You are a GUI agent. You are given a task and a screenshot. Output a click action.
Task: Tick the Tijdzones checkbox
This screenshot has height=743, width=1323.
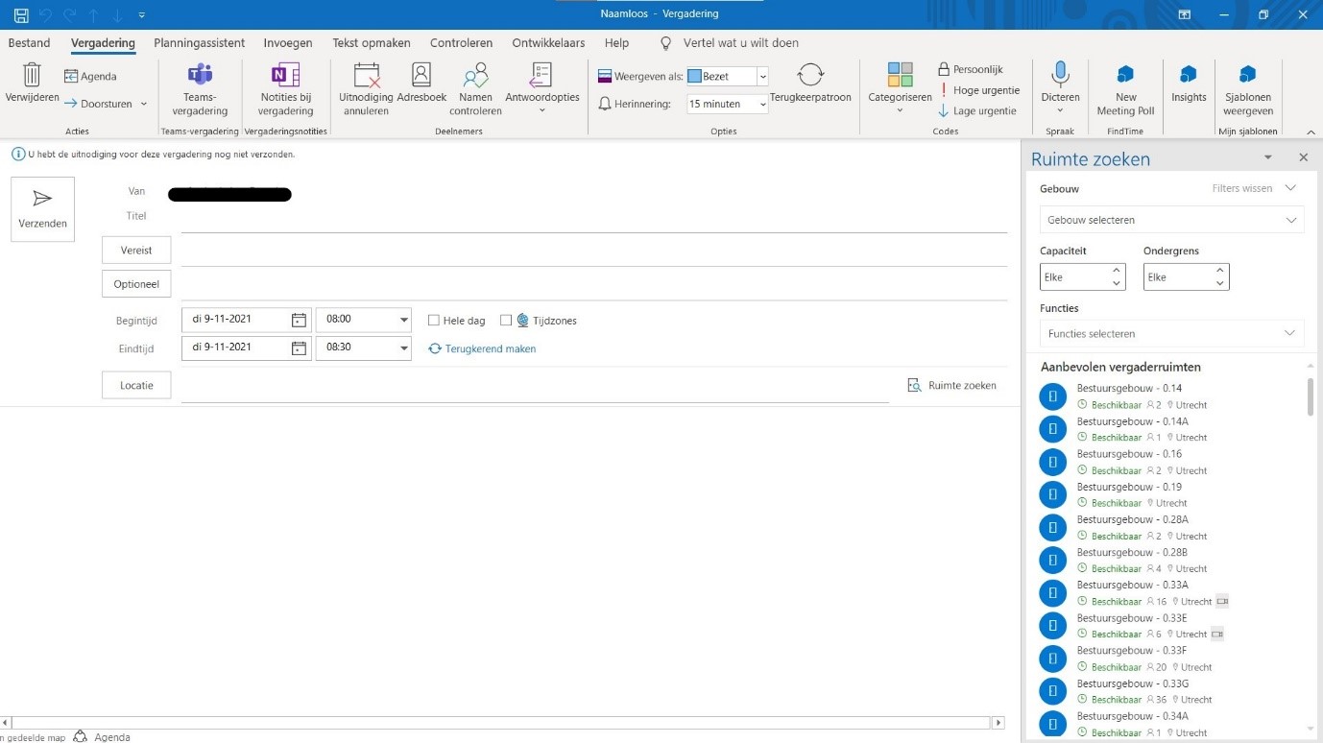(x=506, y=321)
